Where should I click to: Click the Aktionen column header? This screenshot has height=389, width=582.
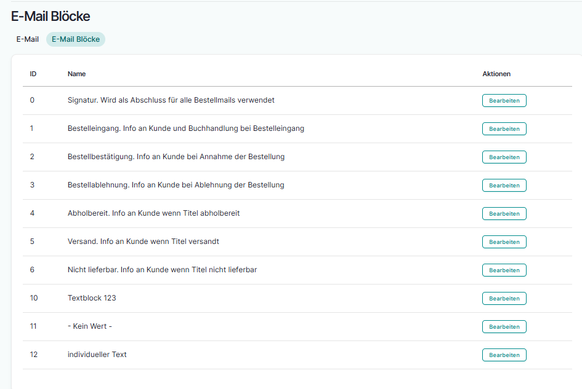point(496,74)
